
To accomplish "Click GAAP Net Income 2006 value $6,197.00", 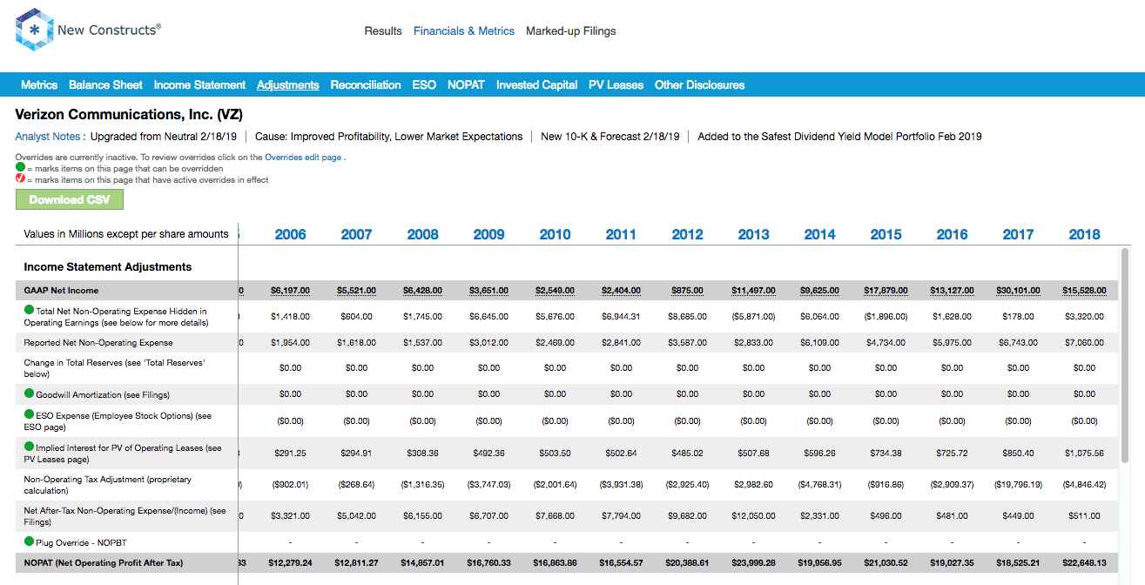I will (290, 291).
